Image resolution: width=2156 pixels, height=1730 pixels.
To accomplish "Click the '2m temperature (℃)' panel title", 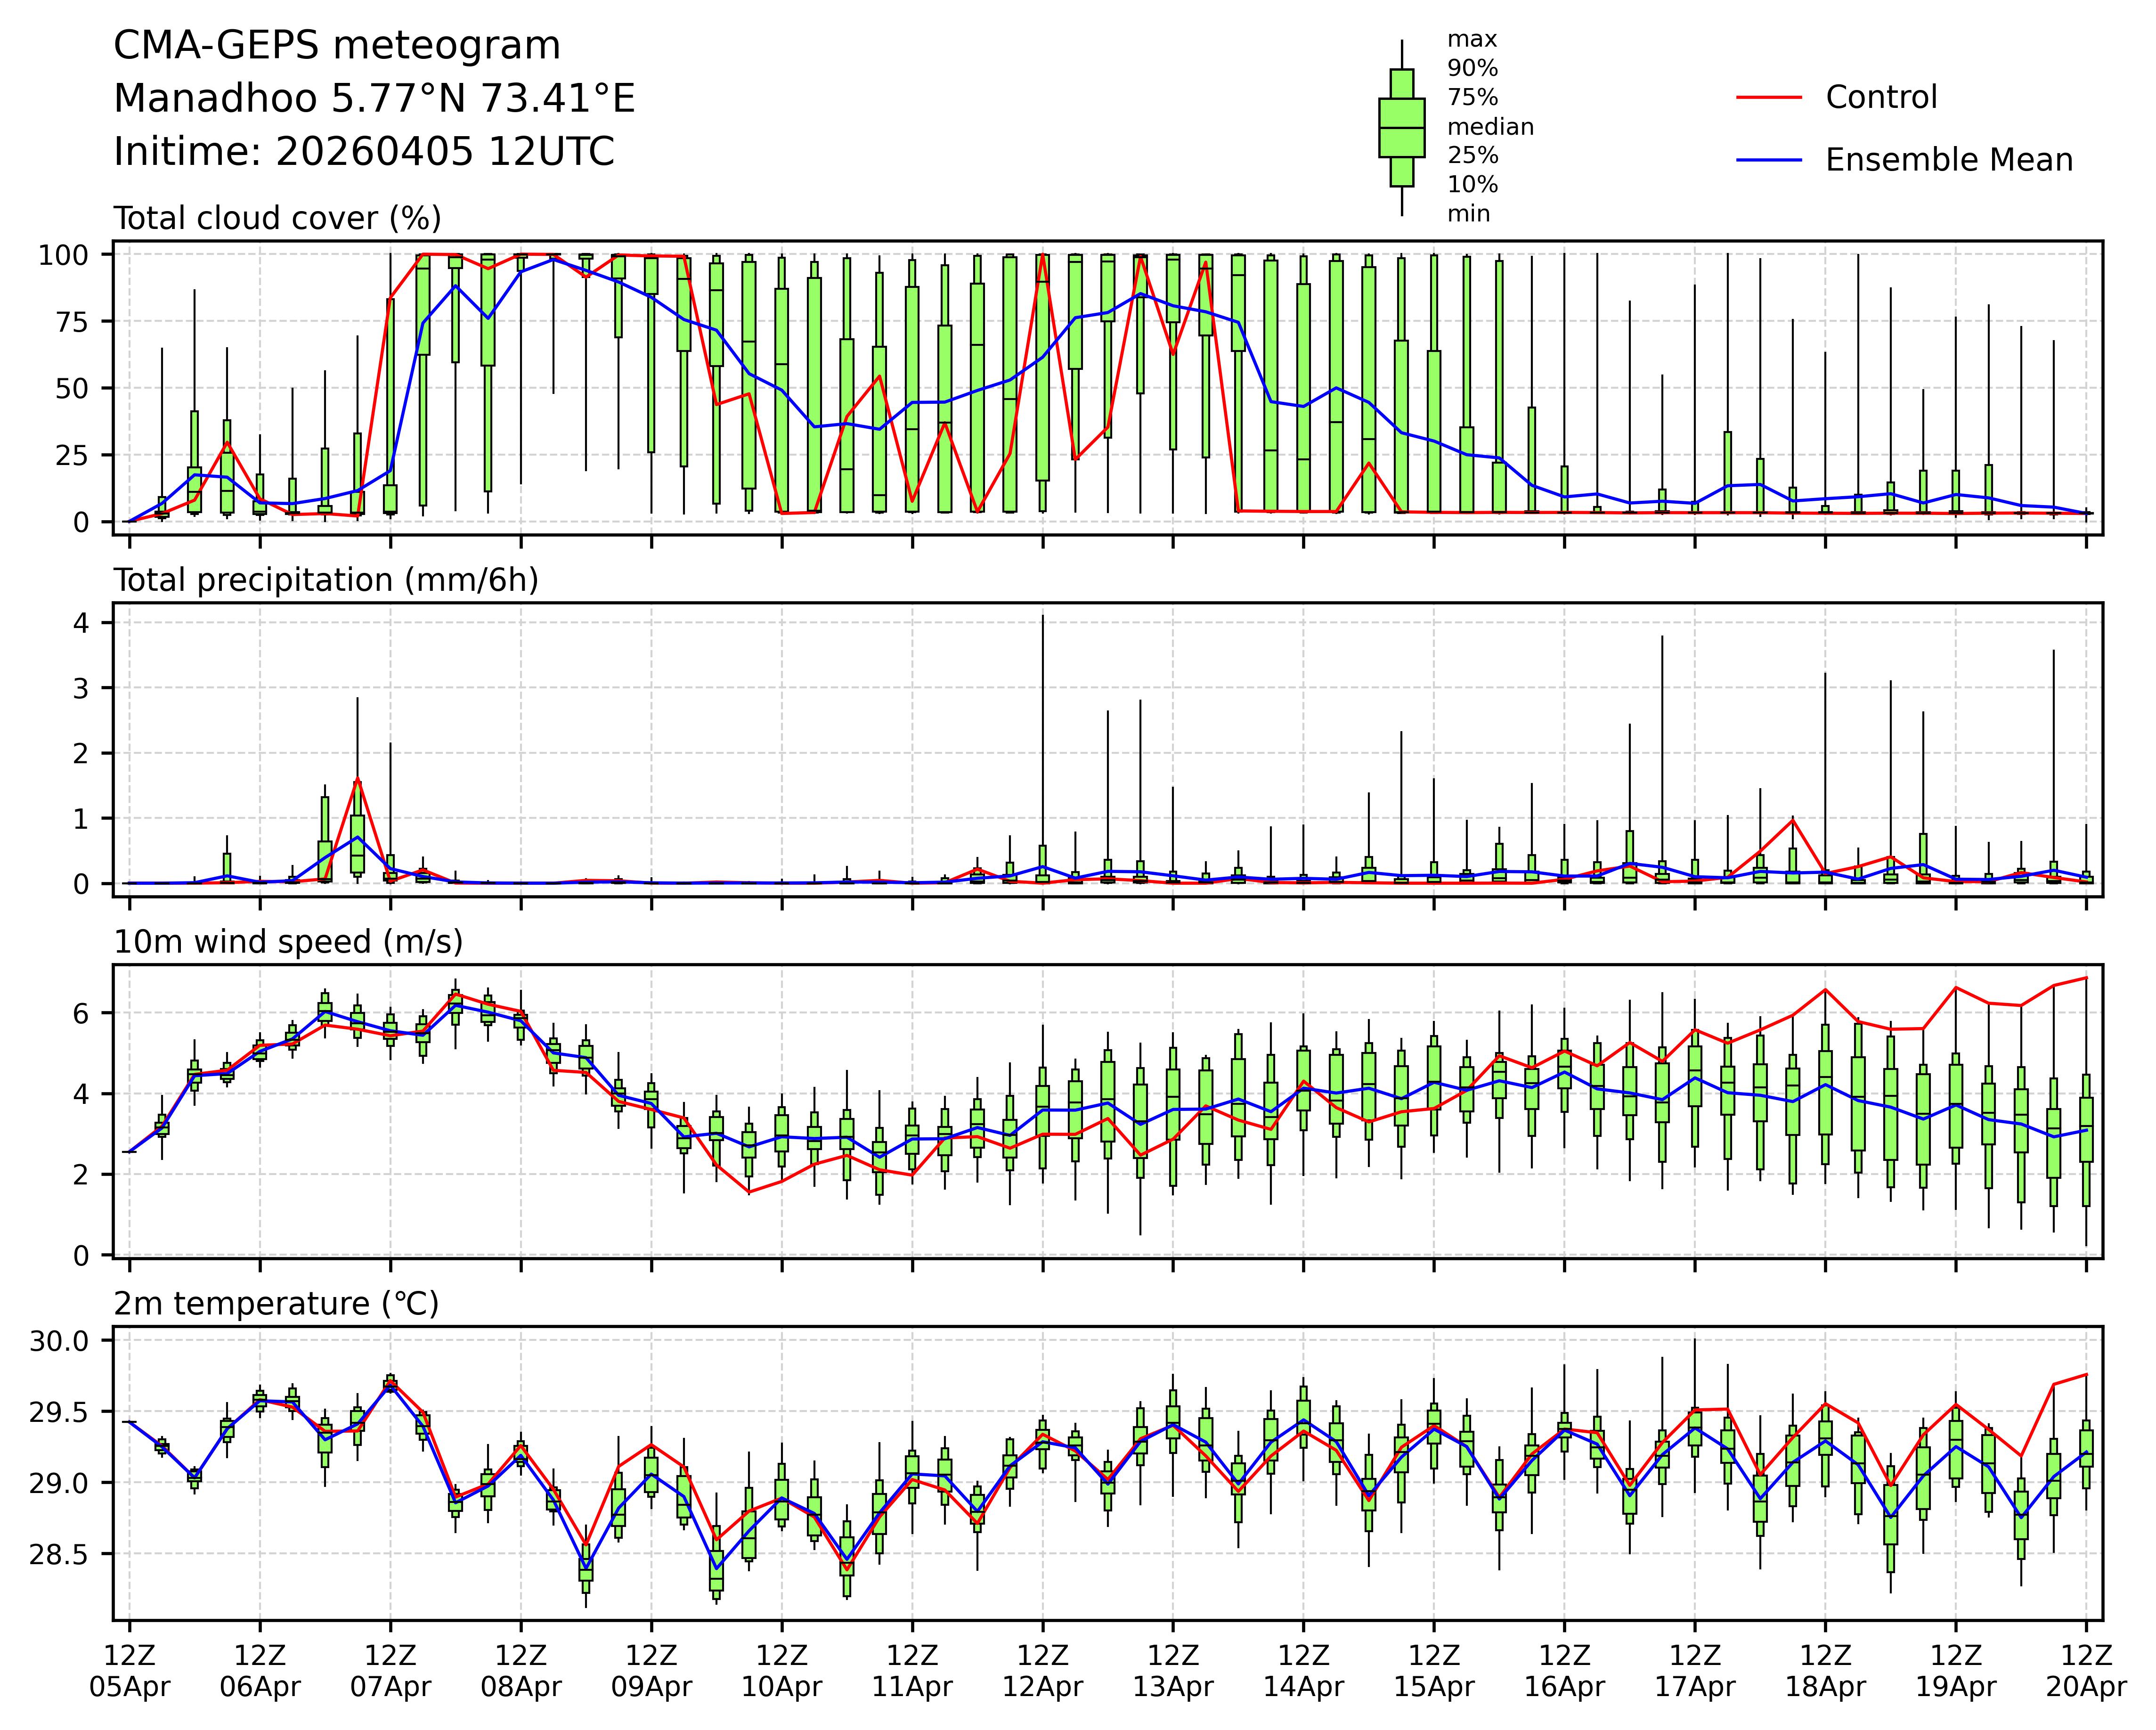I will point(276,1304).
